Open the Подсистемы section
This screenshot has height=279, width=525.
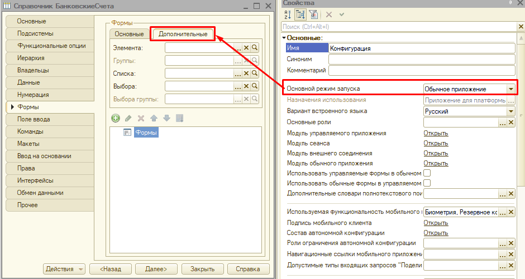(50, 33)
